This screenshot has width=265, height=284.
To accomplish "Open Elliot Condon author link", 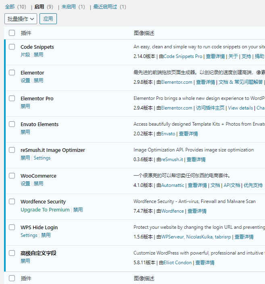I will click(177, 263).
